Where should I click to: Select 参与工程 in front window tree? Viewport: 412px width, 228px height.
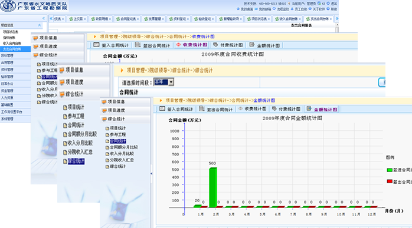117,134
